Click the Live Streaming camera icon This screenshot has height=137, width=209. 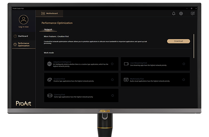tap(126, 64)
